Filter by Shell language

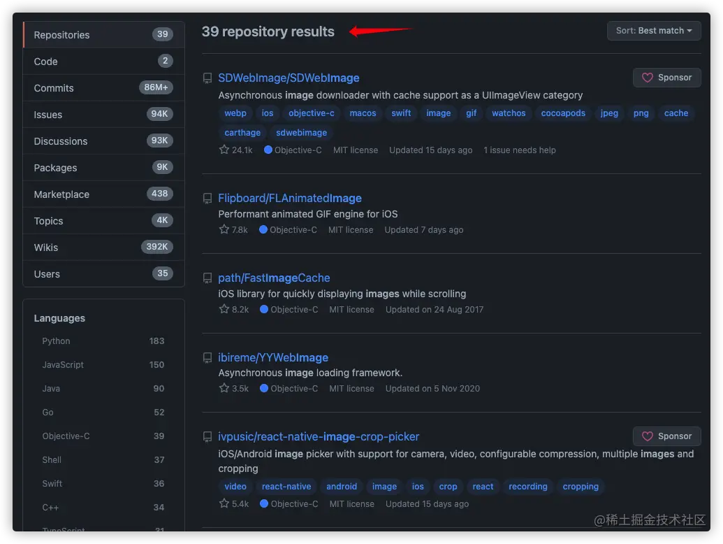pyautogui.click(x=103, y=459)
